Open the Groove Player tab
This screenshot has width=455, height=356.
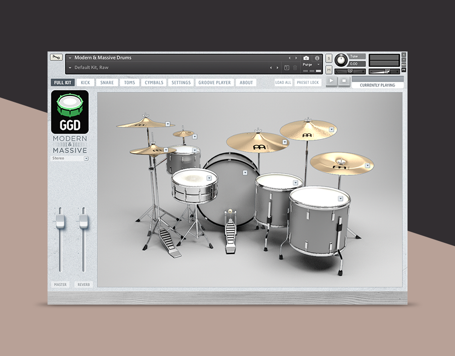click(x=214, y=83)
